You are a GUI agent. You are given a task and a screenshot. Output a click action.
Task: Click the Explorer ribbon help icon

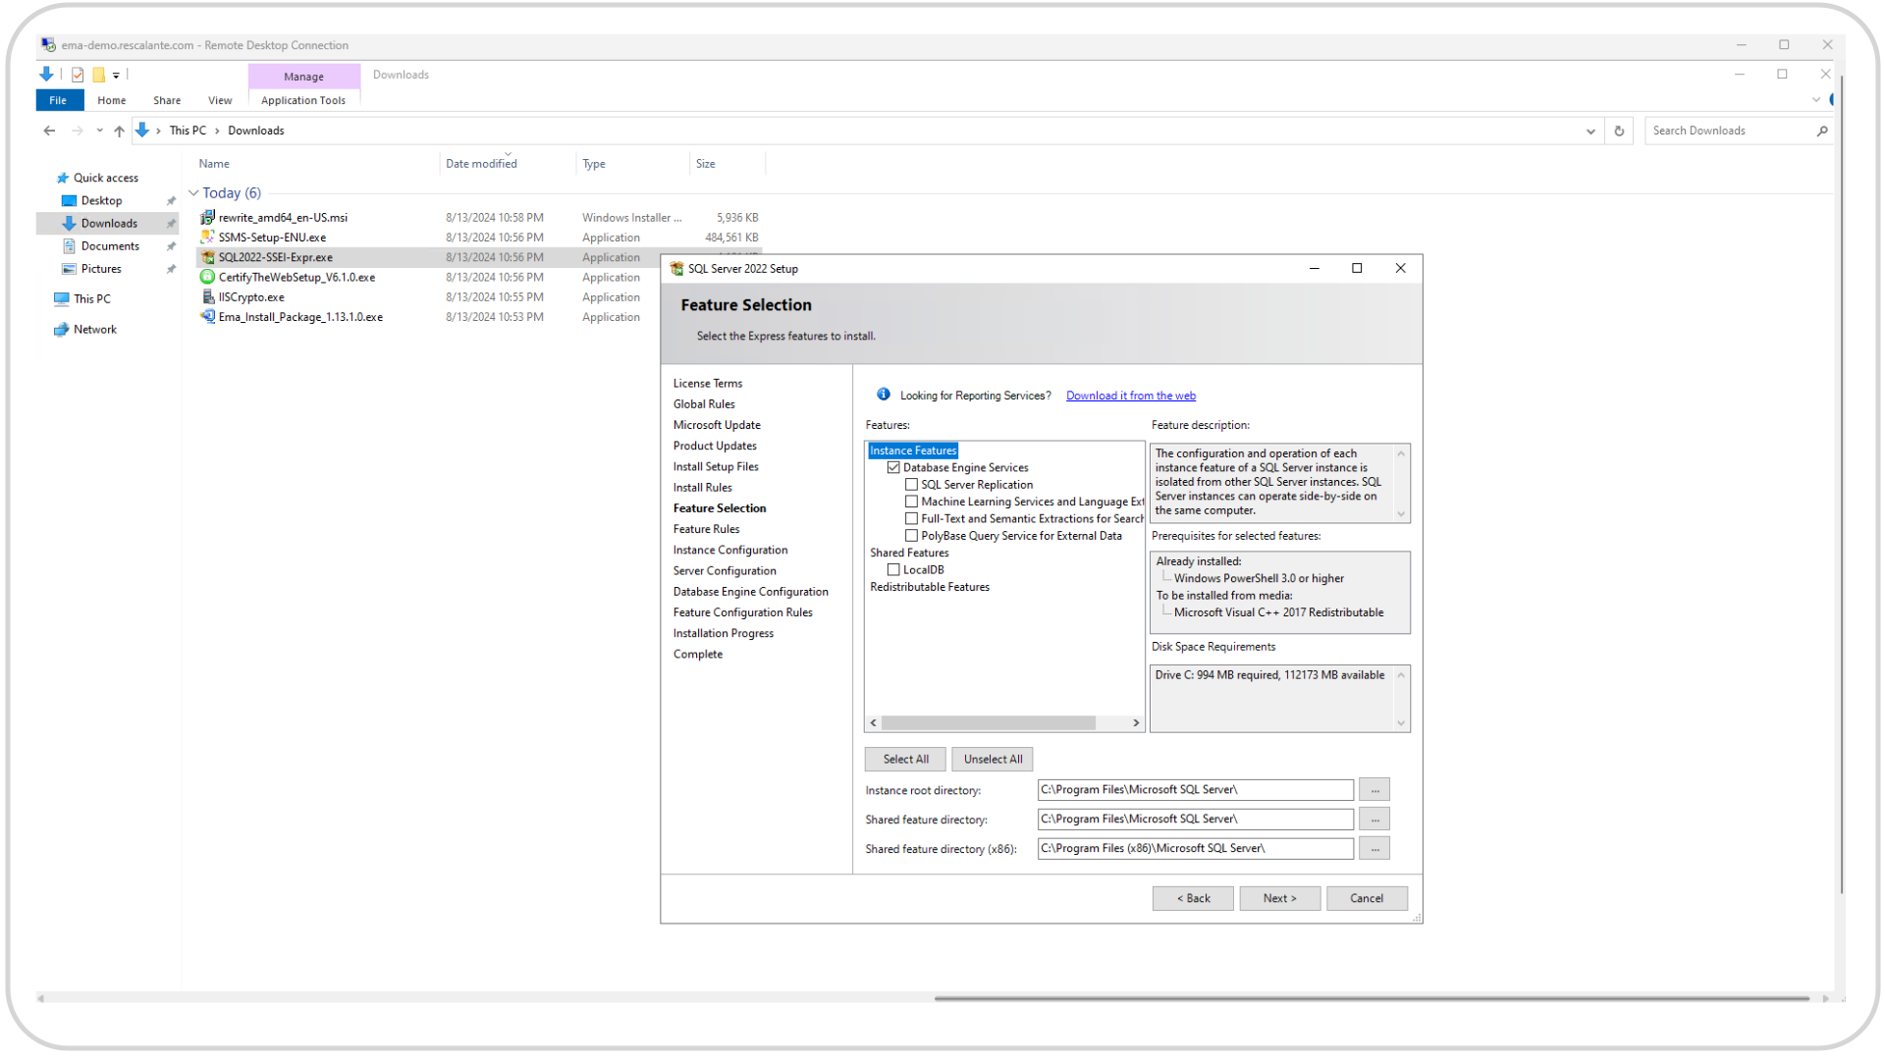point(1832,99)
